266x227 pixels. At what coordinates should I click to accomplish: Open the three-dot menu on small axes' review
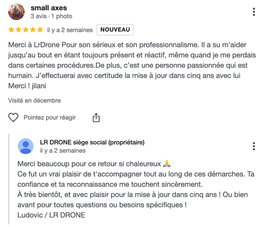254,12
